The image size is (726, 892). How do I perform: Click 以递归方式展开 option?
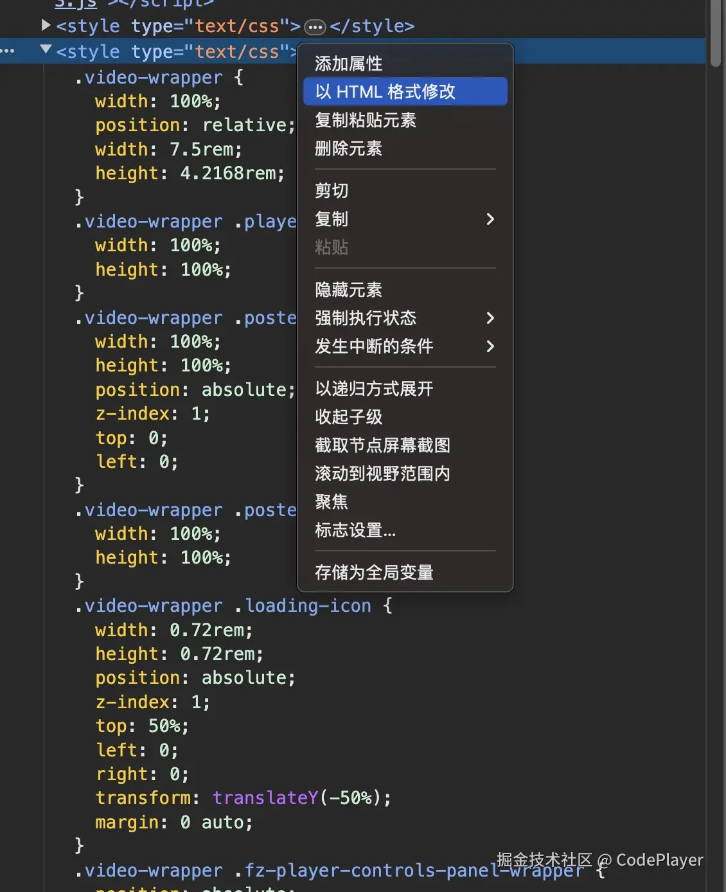(x=374, y=389)
